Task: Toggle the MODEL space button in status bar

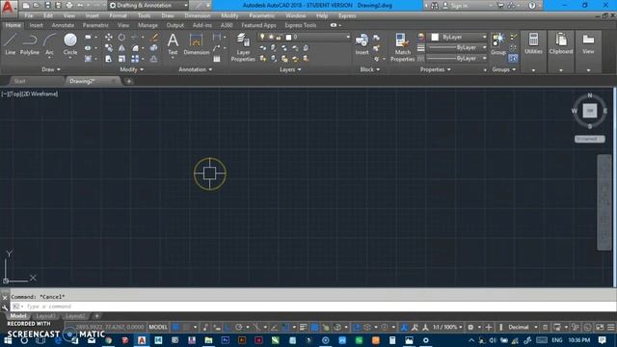Action: 158,327
